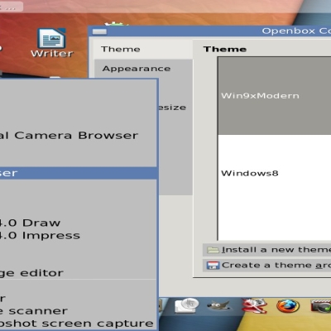Screen dimensions: 331x331
Task: Click the Install a new theme button
Action: [267, 250]
